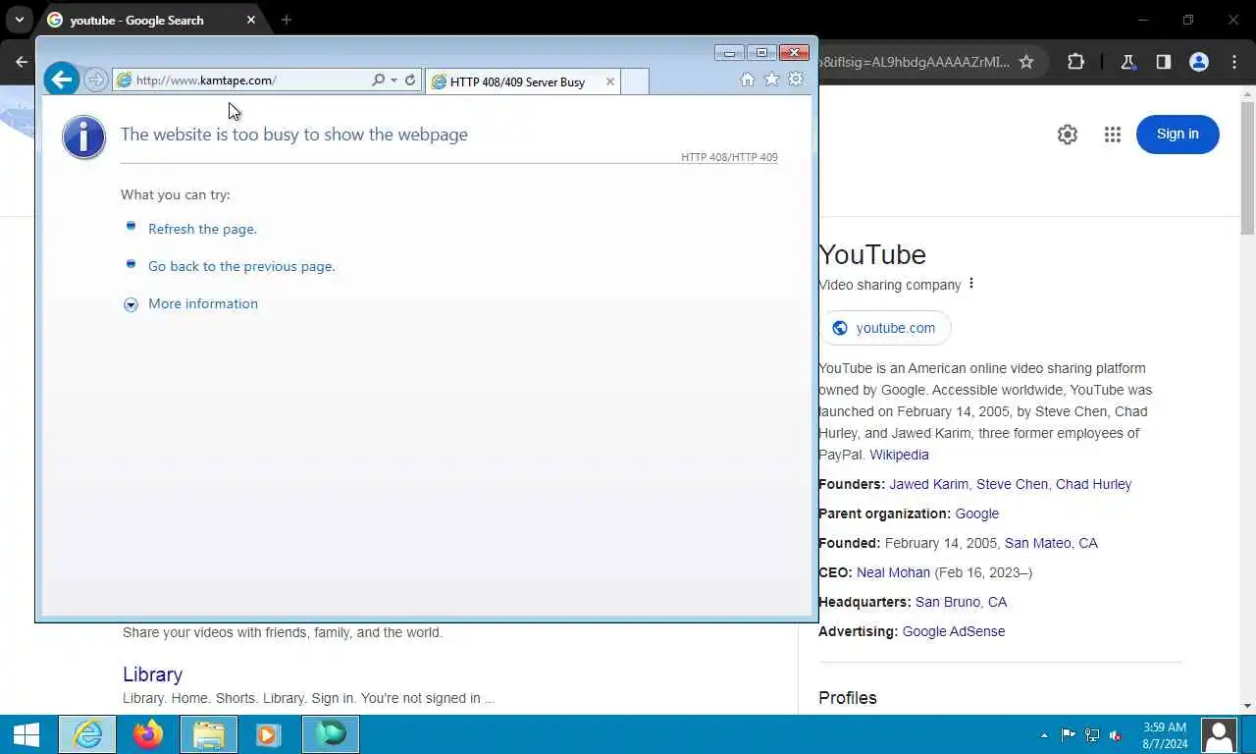The image size is (1256, 754).
Task: Click the volume speaker tray icon
Action: 1116,734
